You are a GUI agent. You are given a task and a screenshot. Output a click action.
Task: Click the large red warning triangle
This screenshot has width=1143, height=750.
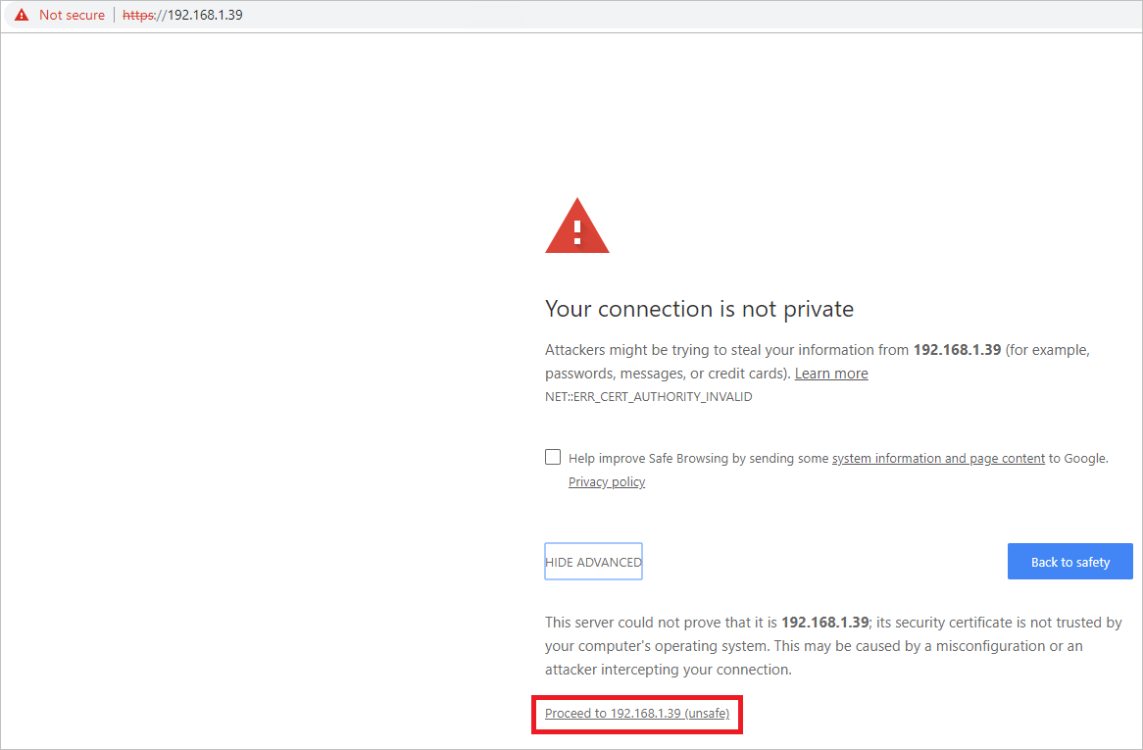[577, 227]
